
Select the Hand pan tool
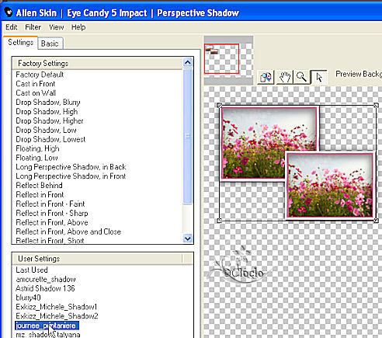click(x=284, y=77)
